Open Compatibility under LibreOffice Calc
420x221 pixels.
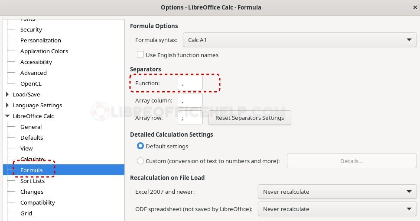38,202
